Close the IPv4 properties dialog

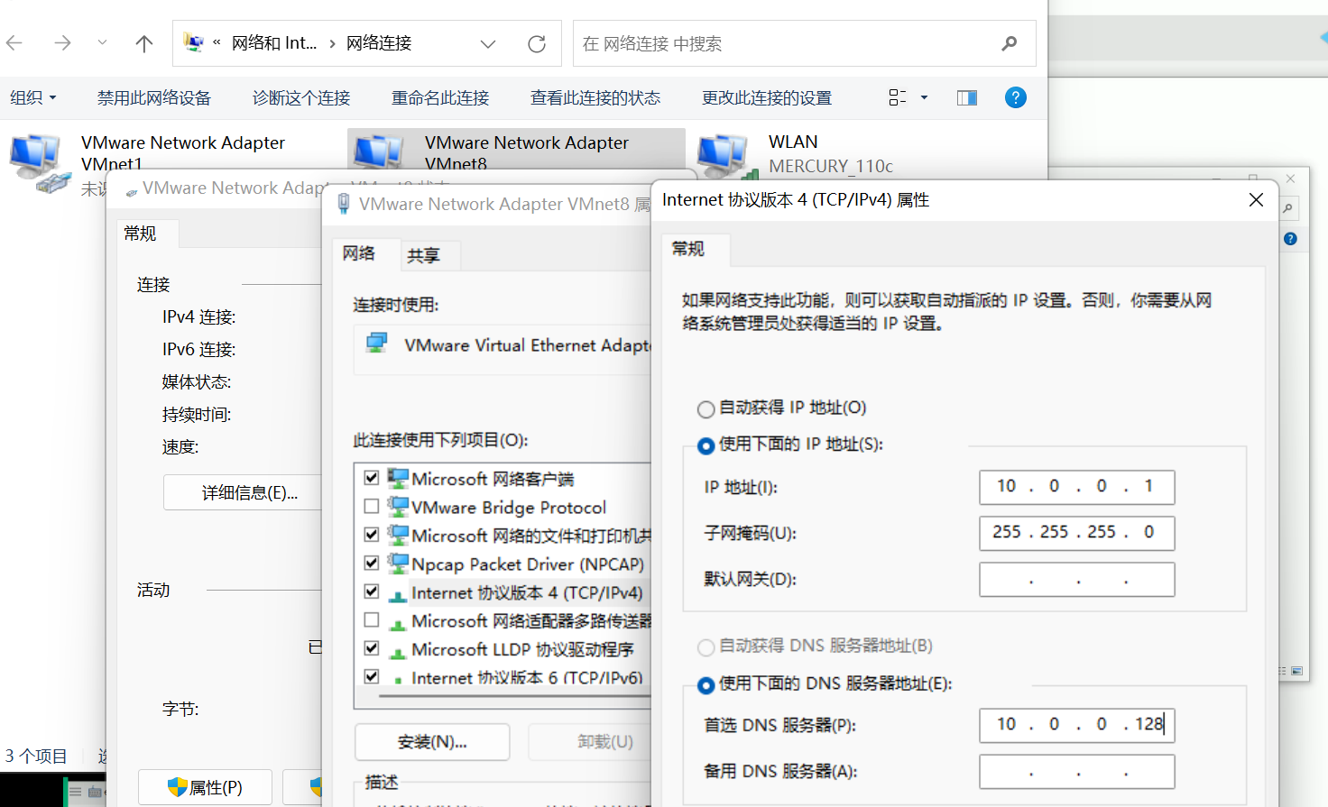(1256, 200)
